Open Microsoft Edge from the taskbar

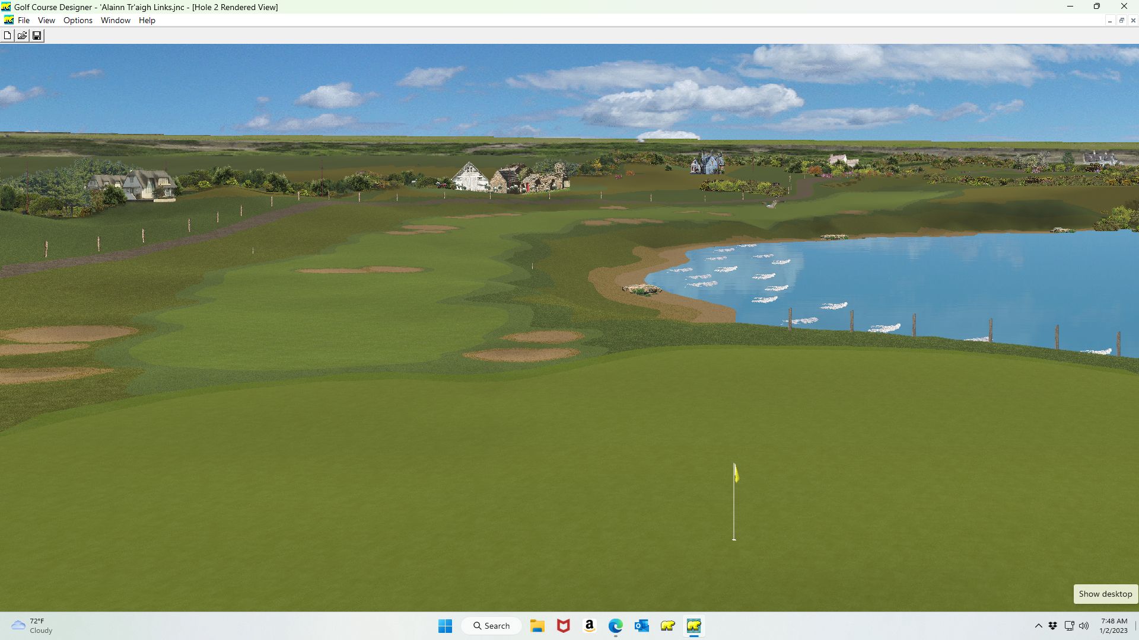616,626
